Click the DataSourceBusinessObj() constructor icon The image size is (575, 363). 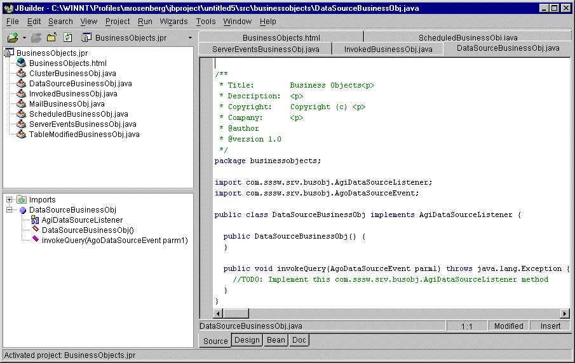(x=36, y=229)
